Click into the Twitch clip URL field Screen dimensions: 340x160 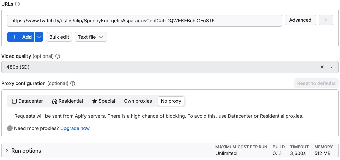coord(144,21)
